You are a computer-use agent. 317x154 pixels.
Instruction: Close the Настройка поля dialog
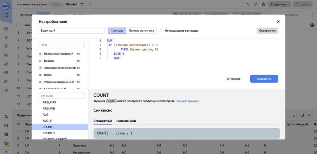pyautogui.click(x=278, y=22)
